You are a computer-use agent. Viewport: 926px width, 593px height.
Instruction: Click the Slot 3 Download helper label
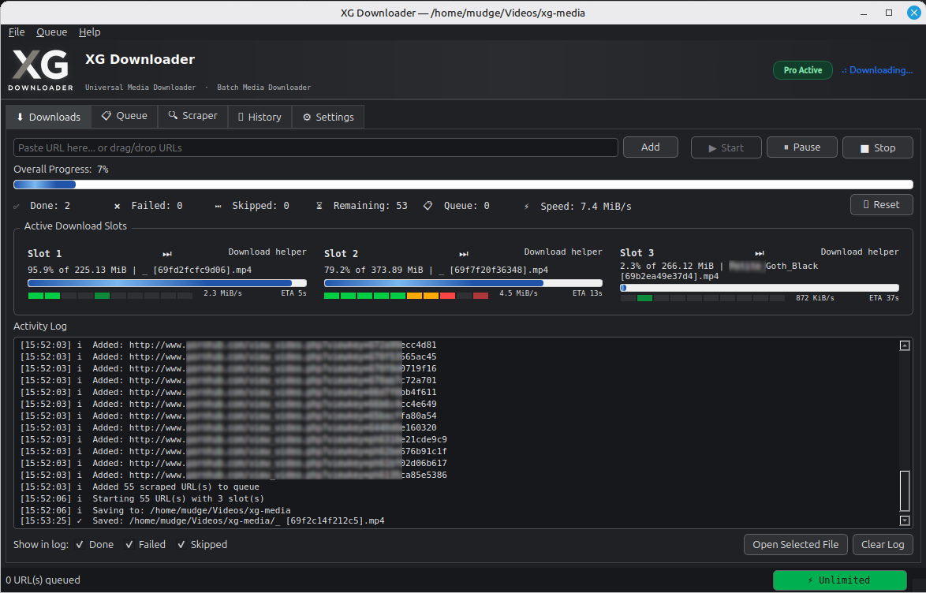pos(859,252)
